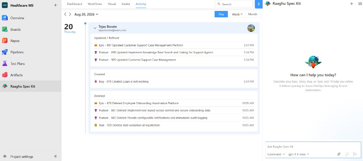Viewport: 363px width, 161px height.
Task: Click the Raaghu Spec Kit sidebar icon
Action: 5,86
